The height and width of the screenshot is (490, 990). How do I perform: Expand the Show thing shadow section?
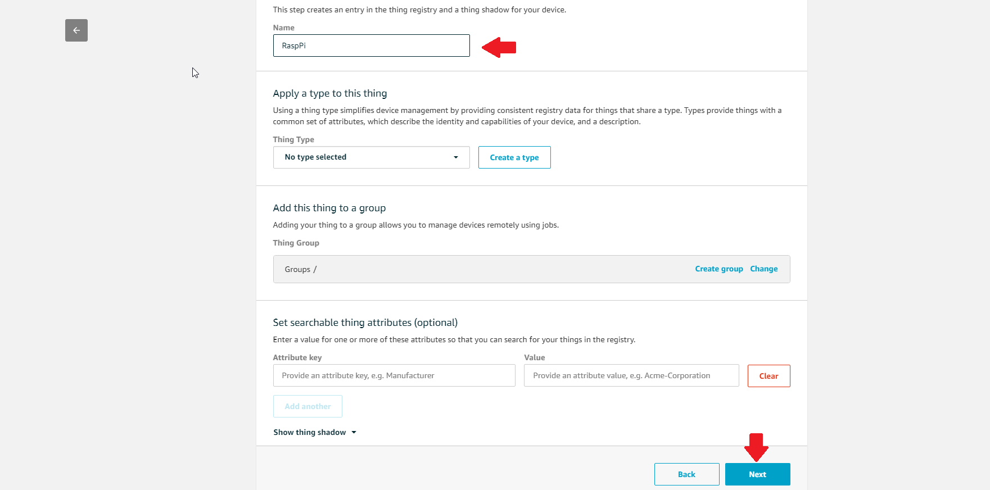tap(310, 432)
